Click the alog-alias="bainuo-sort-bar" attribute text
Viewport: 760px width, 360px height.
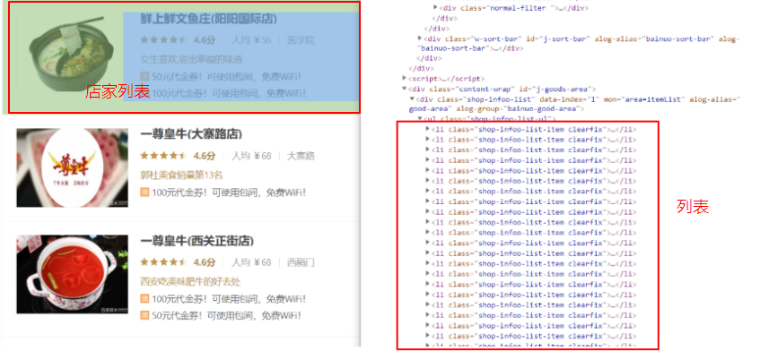click(654, 39)
